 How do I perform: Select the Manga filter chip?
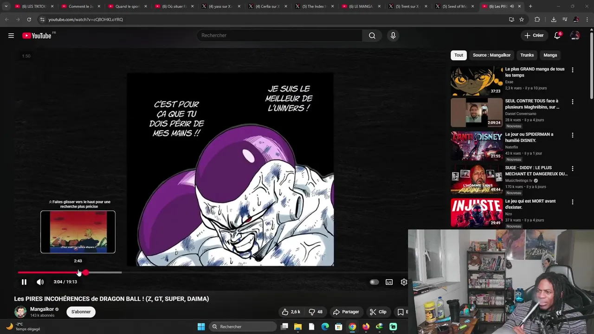tap(550, 55)
